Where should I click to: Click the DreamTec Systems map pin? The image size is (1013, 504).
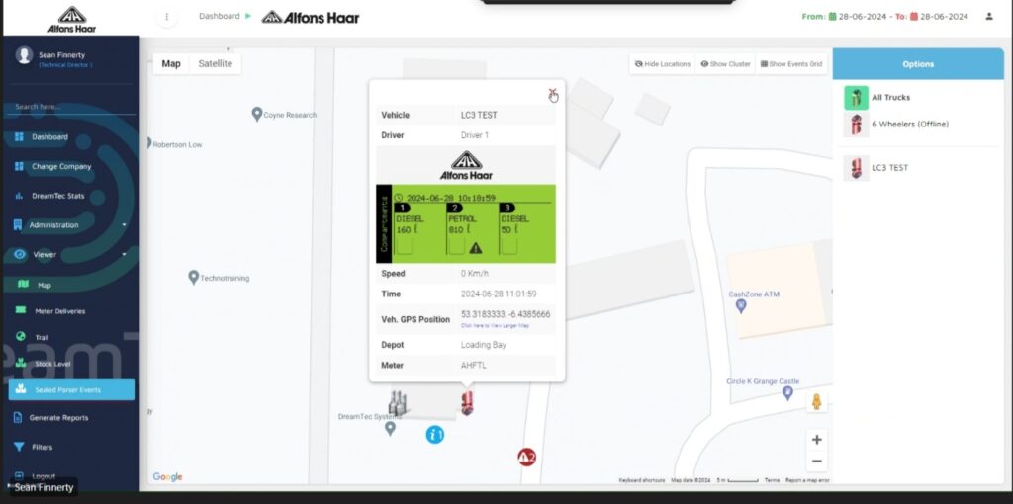(x=390, y=429)
